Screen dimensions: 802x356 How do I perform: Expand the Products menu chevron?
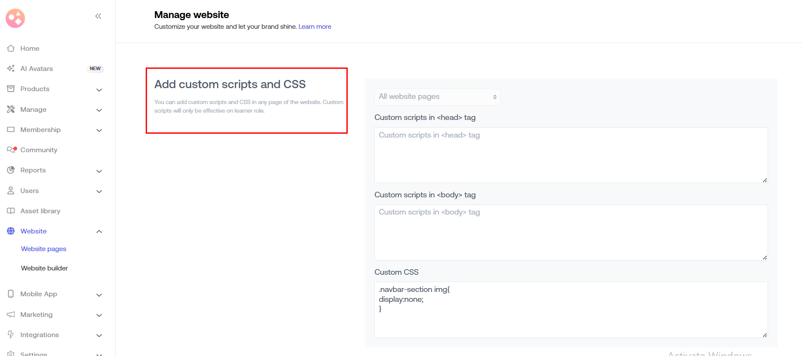99,89
